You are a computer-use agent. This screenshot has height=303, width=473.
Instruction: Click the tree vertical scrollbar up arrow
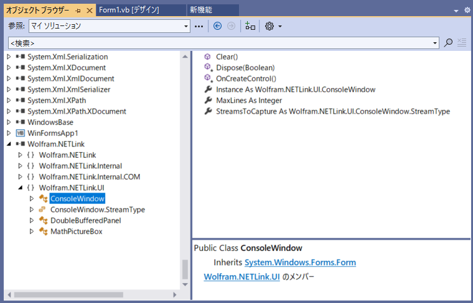[x=185, y=57]
